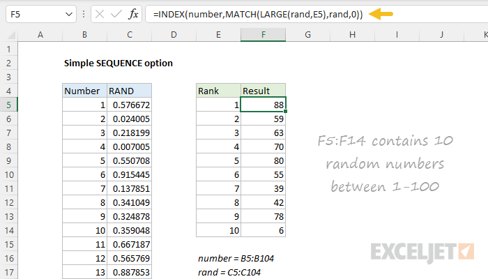This screenshot has height=279, width=488.
Task: Click the Name Box showing F5
Action: pos(40,15)
